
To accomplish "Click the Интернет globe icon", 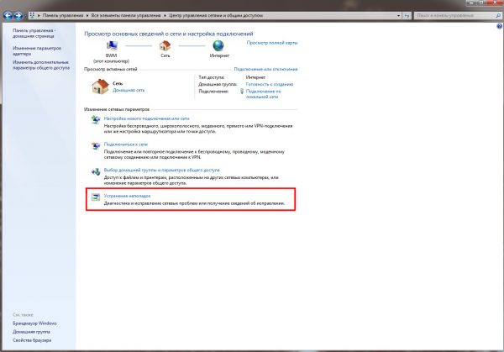I will click(218, 45).
